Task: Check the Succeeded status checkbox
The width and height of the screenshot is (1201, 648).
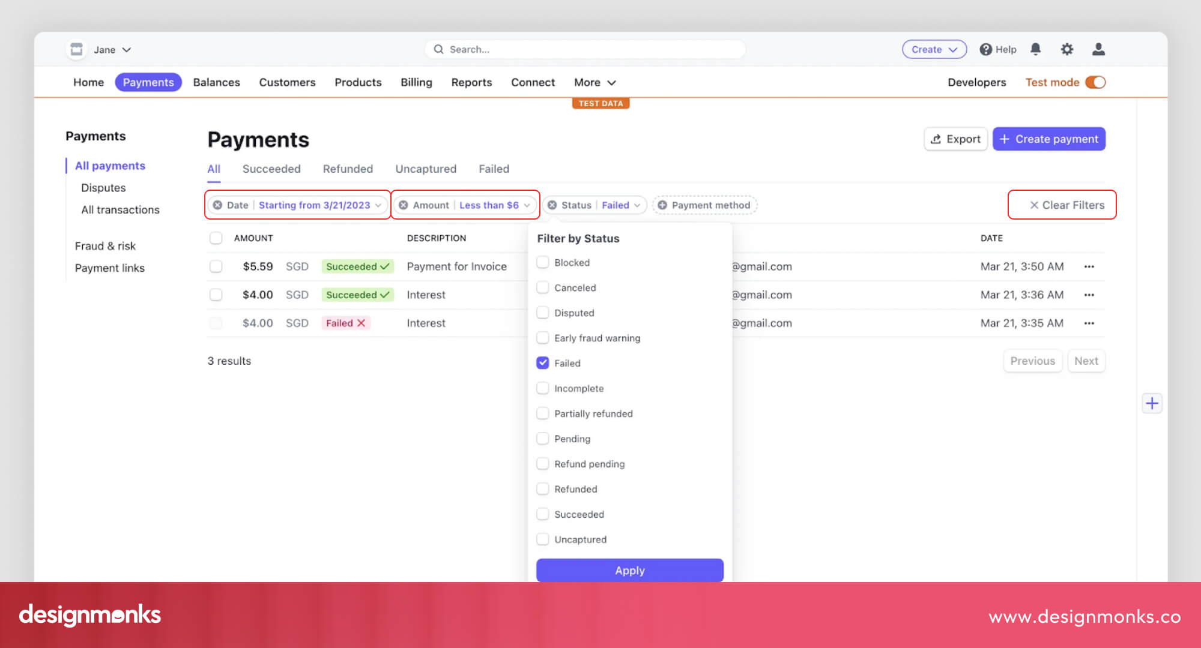Action: [x=542, y=514]
